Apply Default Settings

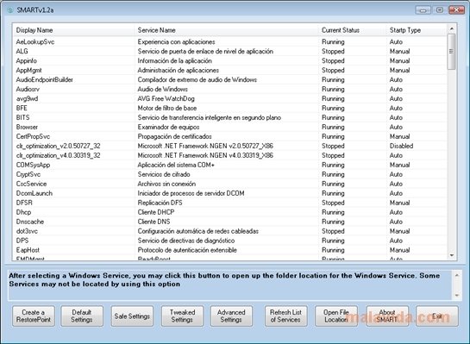pos(82,316)
